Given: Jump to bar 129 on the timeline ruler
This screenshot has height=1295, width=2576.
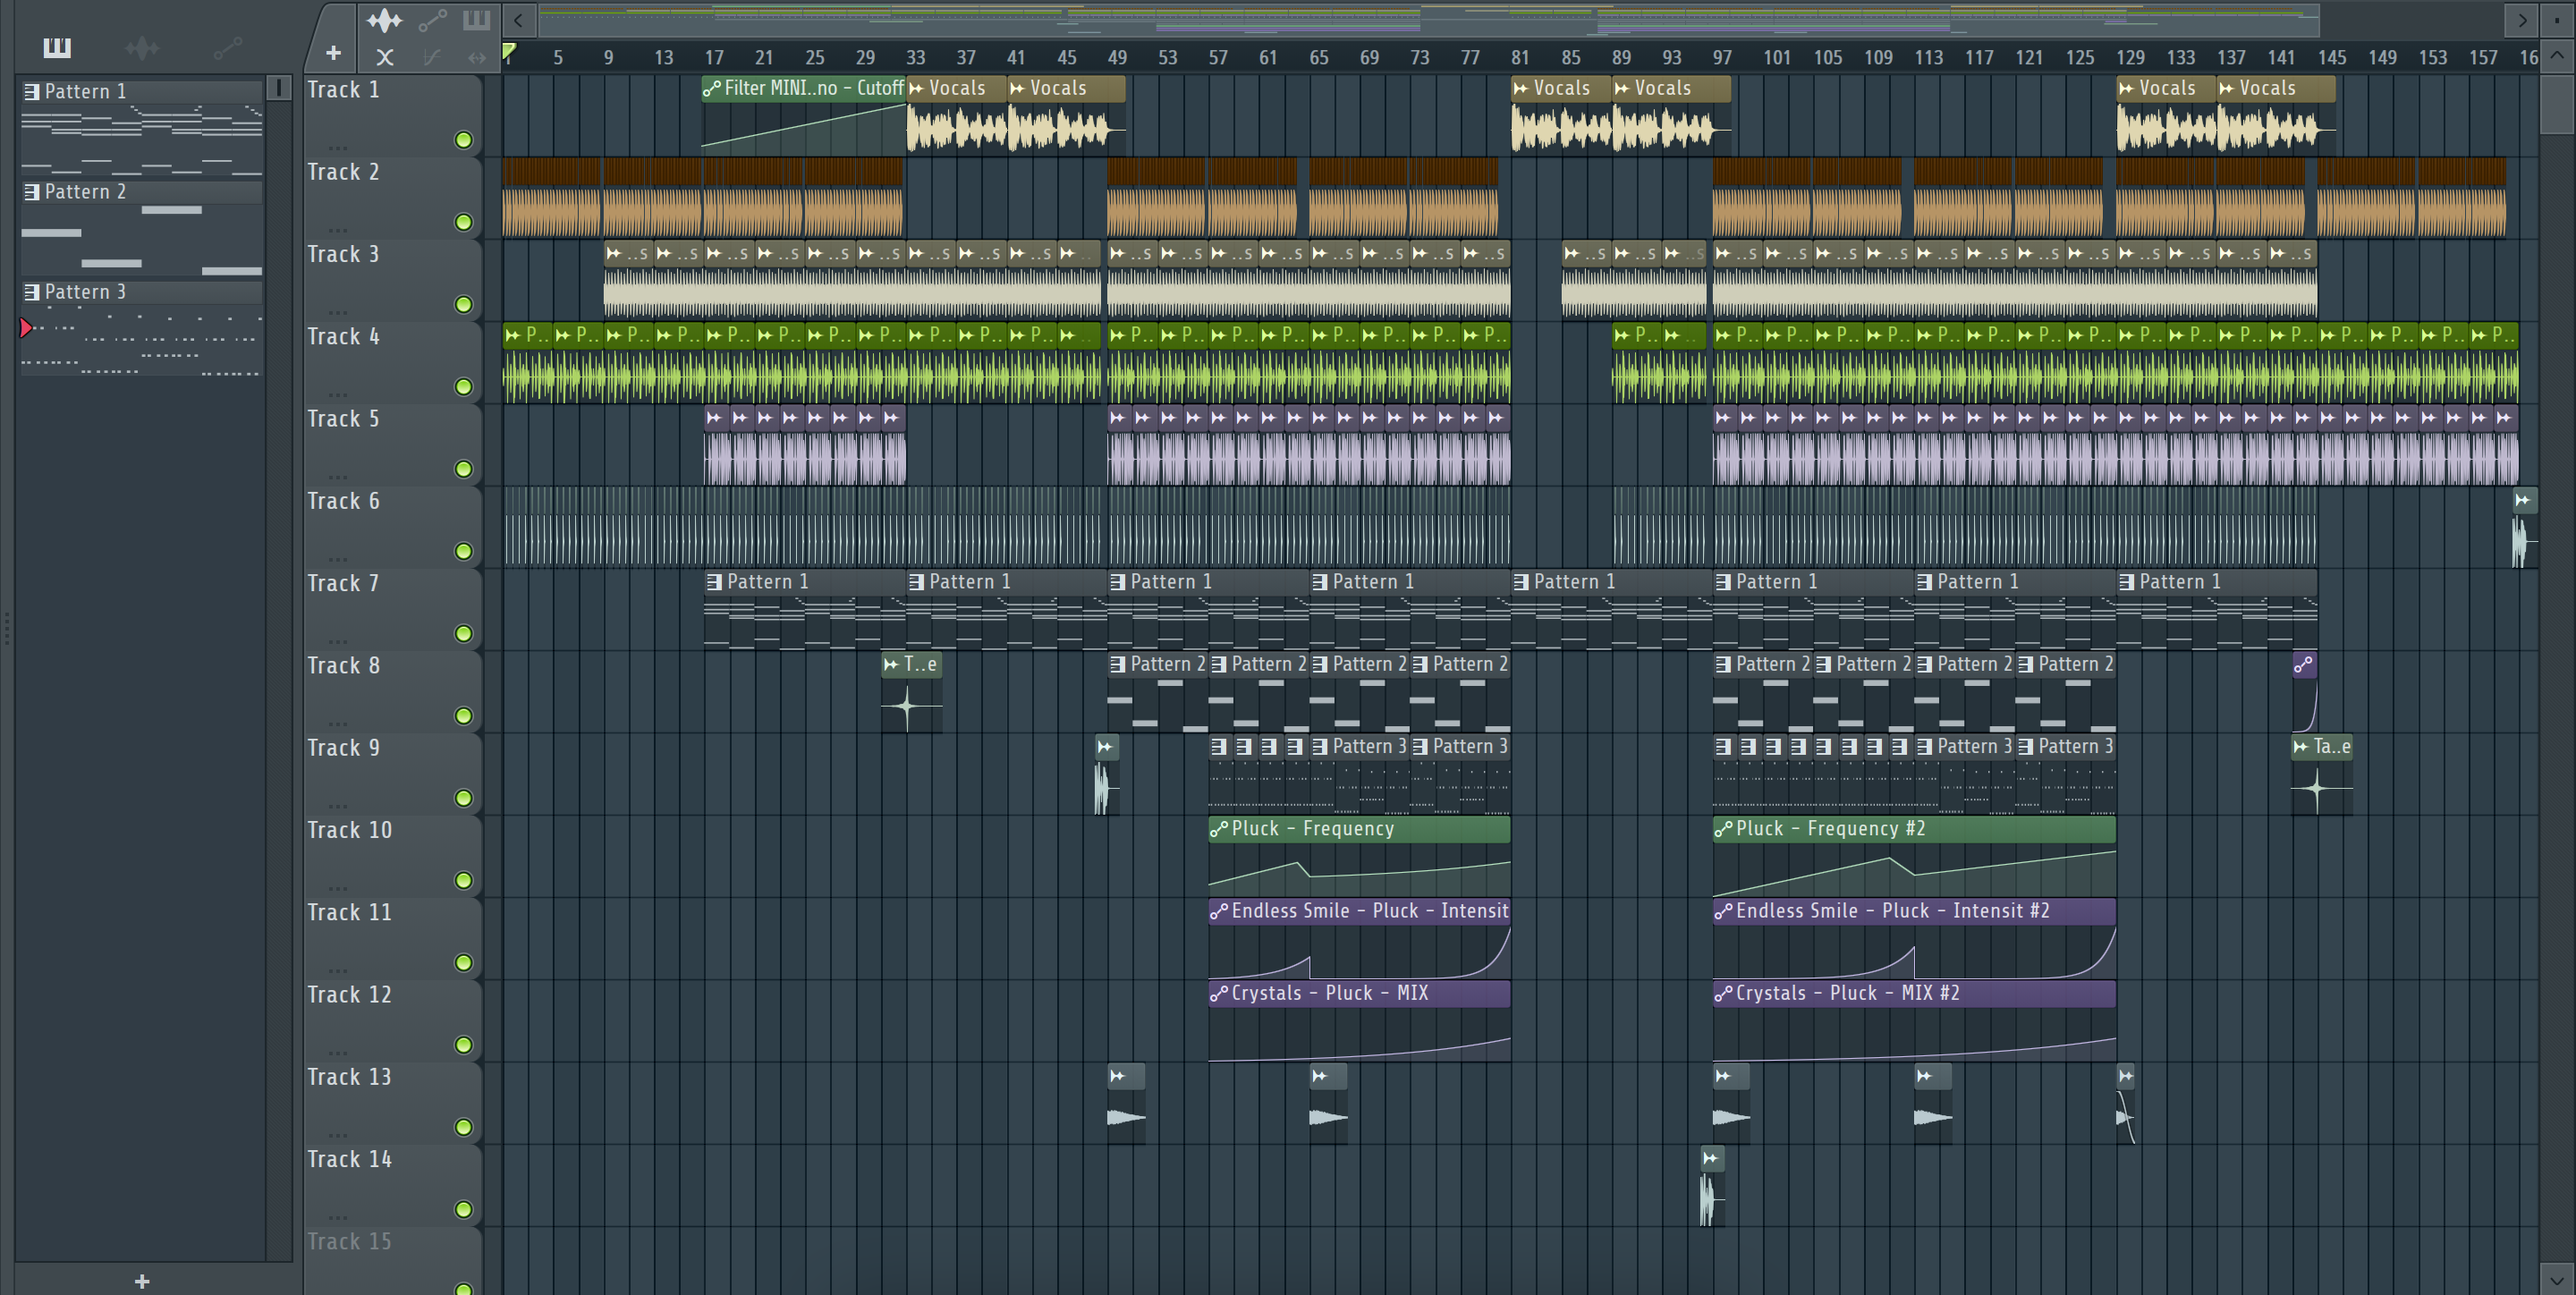Looking at the screenshot, I should pyautogui.click(x=2129, y=57).
